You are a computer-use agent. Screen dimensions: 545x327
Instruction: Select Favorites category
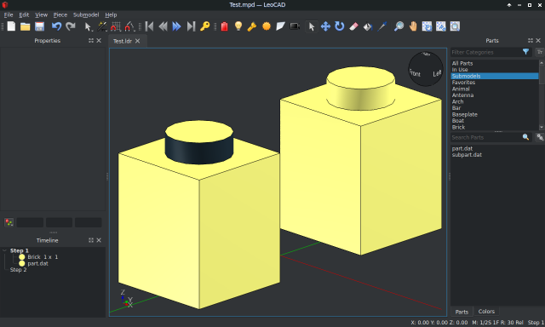click(x=463, y=83)
